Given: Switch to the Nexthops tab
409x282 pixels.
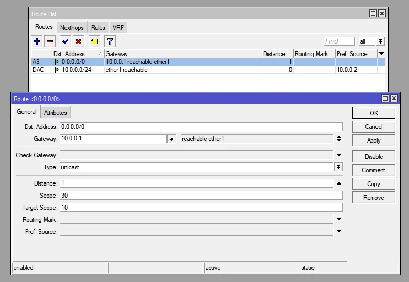Looking at the screenshot, I should coord(72,28).
